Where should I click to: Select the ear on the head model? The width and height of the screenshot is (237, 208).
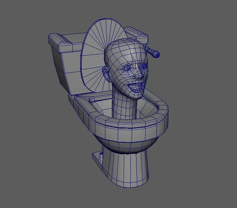pos(106,74)
